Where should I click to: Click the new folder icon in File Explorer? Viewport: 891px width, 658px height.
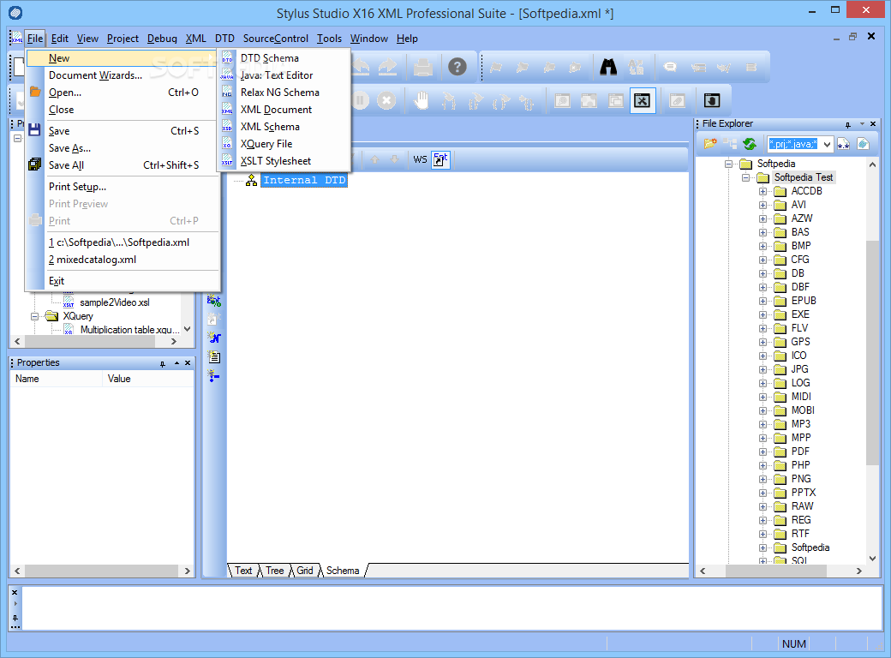point(709,144)
